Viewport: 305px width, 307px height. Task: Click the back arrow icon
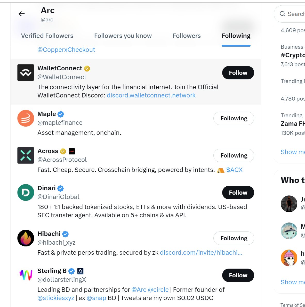point(22,14)
